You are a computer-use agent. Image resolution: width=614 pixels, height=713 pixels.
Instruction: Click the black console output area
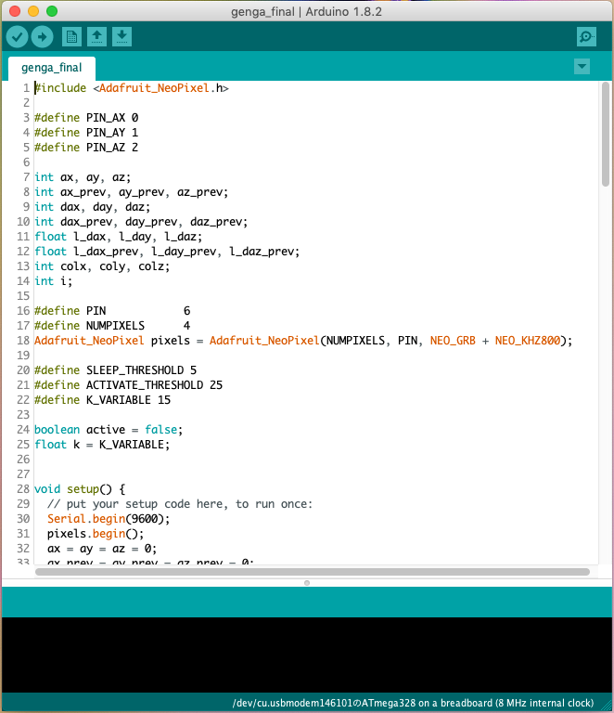pyautogui.click(x=307, y=655)
